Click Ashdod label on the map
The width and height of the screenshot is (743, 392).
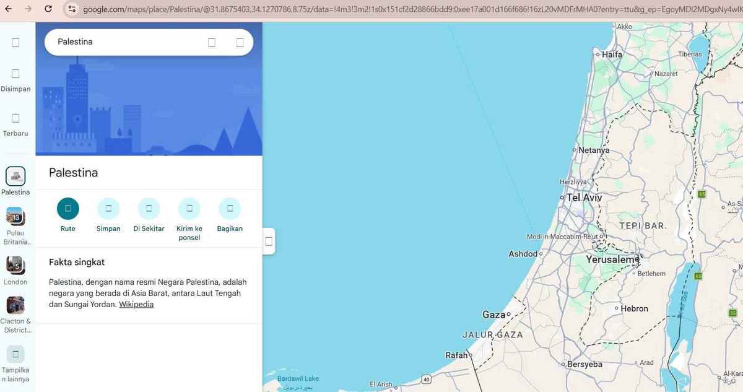(523, 254)
